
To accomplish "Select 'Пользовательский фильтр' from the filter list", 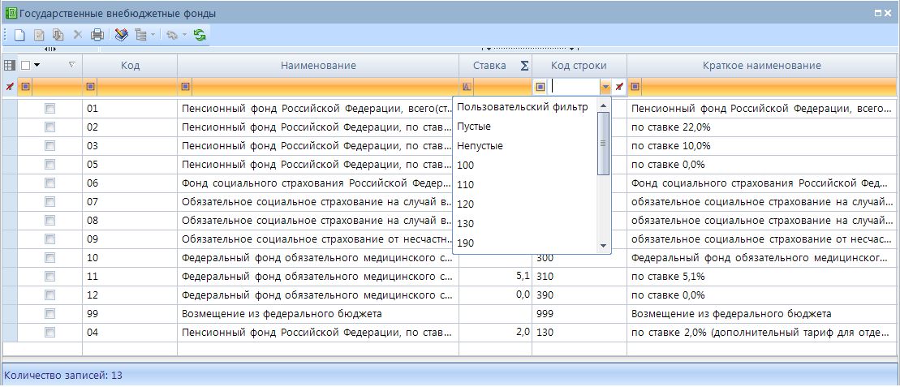I will tap(522, 107).
